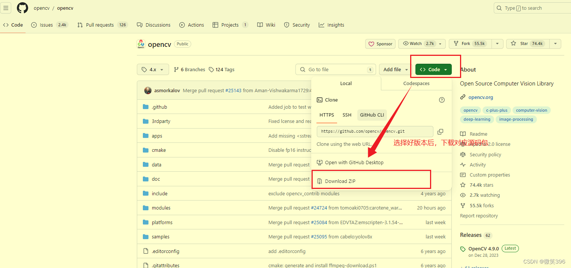Toggle the green Code dropdown button

pyautogui.click(x=433, y=70)
